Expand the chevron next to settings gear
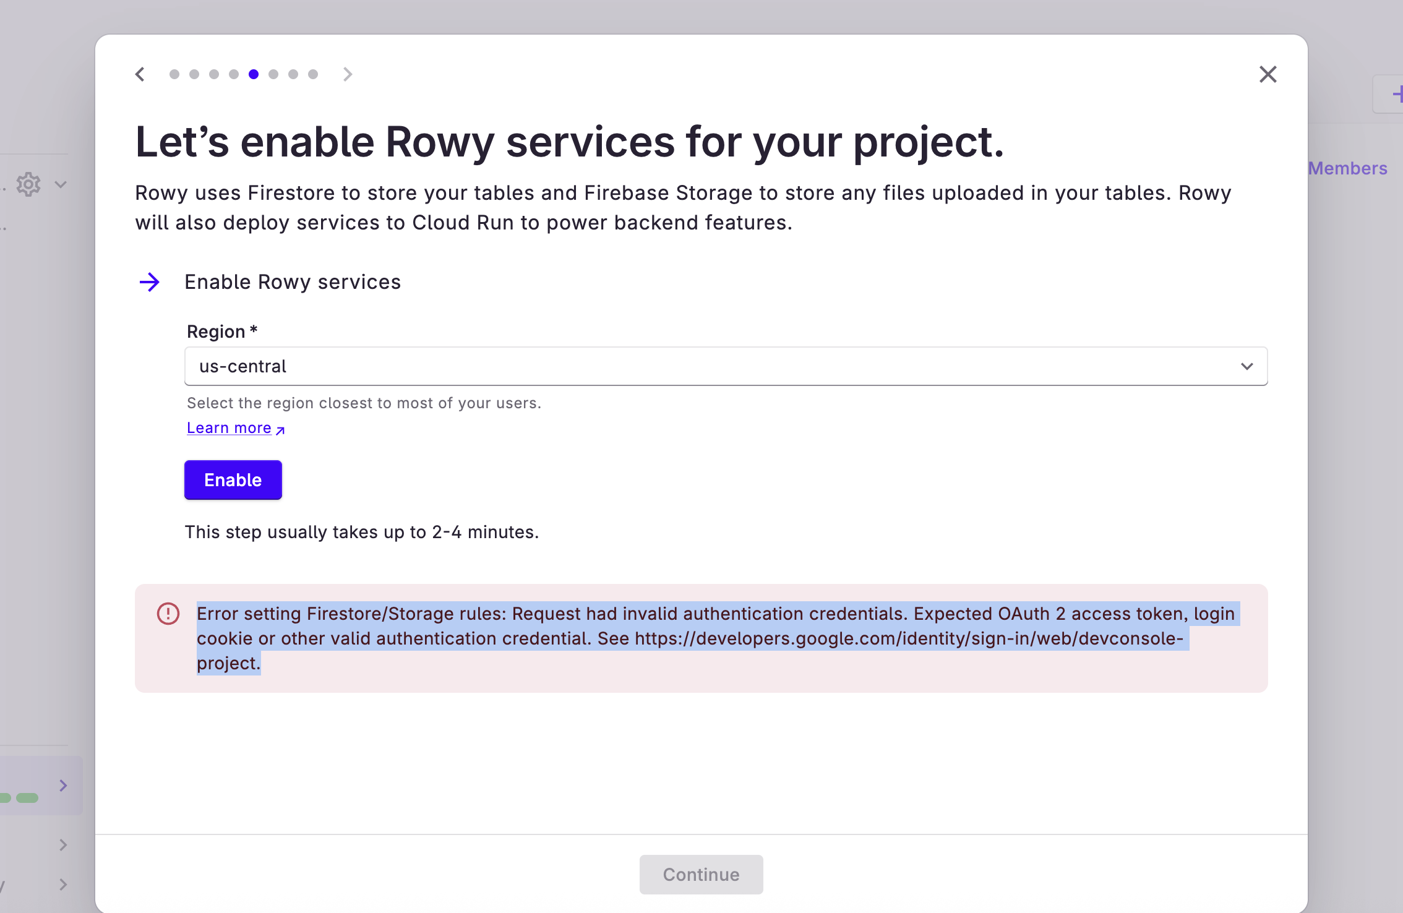1403x913 pixels. 61,184
